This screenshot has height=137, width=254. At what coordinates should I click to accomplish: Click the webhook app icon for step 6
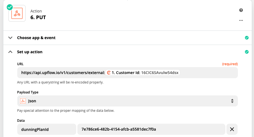17,14
